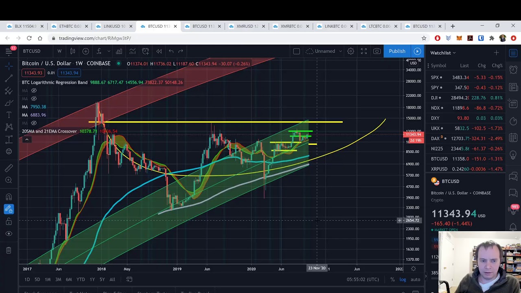Activate the zoom-in tool

pos(9,180)
